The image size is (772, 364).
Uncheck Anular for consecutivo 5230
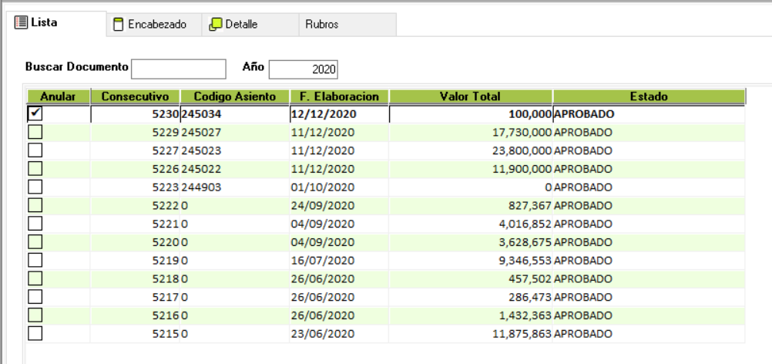point(35,114)
